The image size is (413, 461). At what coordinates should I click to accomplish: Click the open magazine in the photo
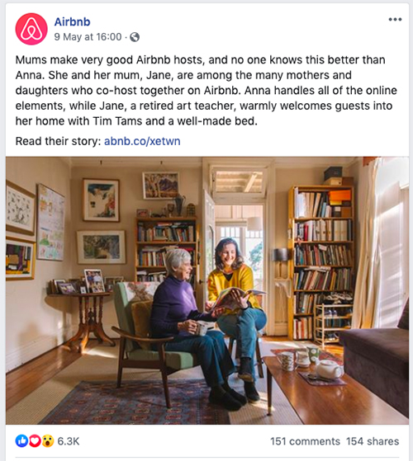point(235,299)
